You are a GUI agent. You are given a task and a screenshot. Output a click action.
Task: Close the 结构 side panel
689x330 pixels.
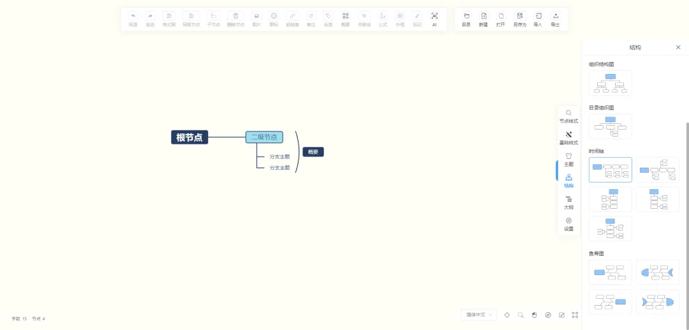point(678,47)
